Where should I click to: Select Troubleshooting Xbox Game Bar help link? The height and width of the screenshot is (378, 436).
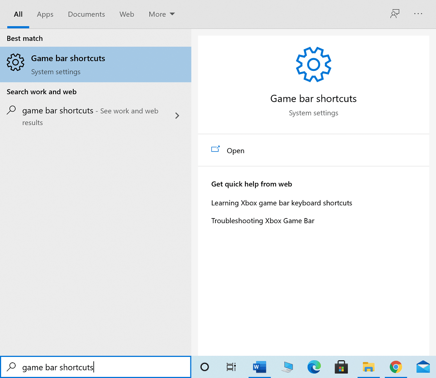[263, 221]
